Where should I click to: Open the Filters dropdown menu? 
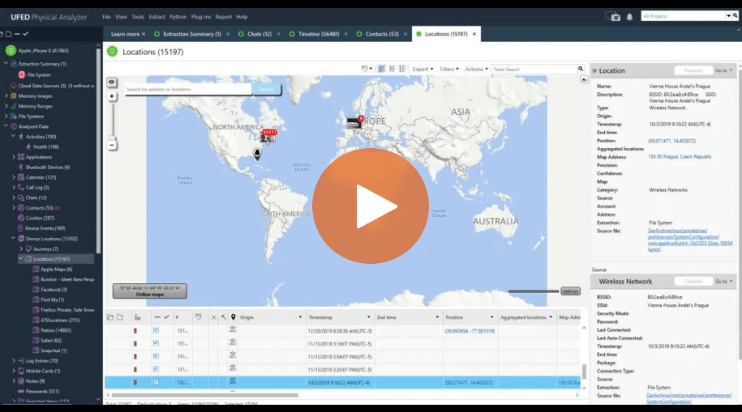(x=448, y=70)
